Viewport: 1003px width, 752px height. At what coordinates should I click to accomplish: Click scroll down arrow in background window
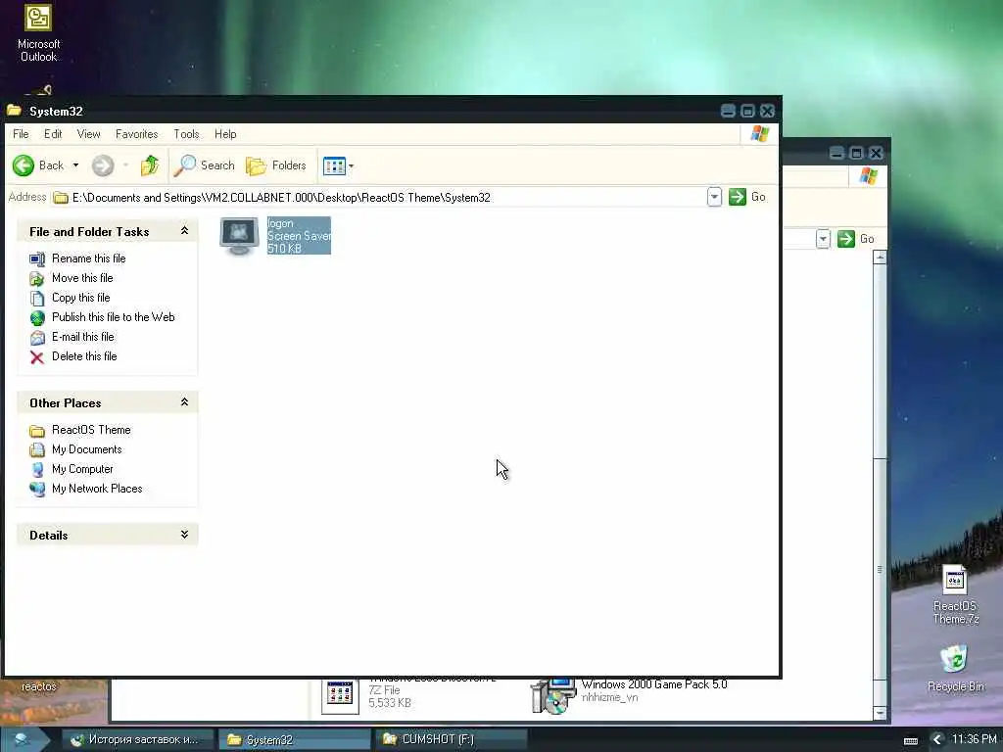click(881, 713)
